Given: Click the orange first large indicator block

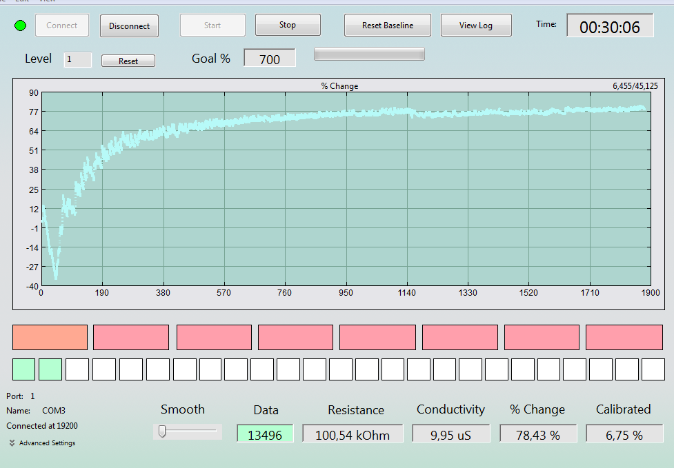Looking at the screenshot, I should coord(50,338).
